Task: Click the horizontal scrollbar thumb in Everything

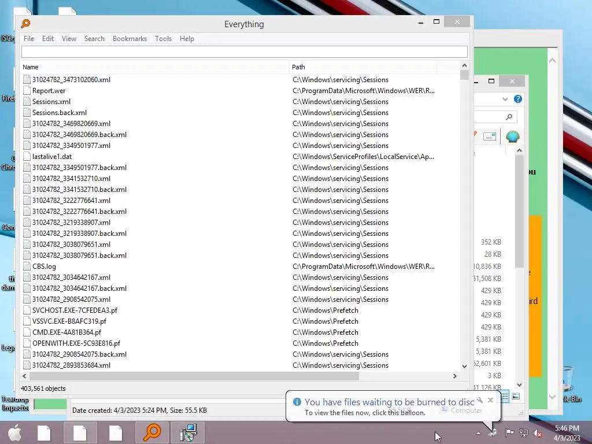Action: tap(194, 376)
